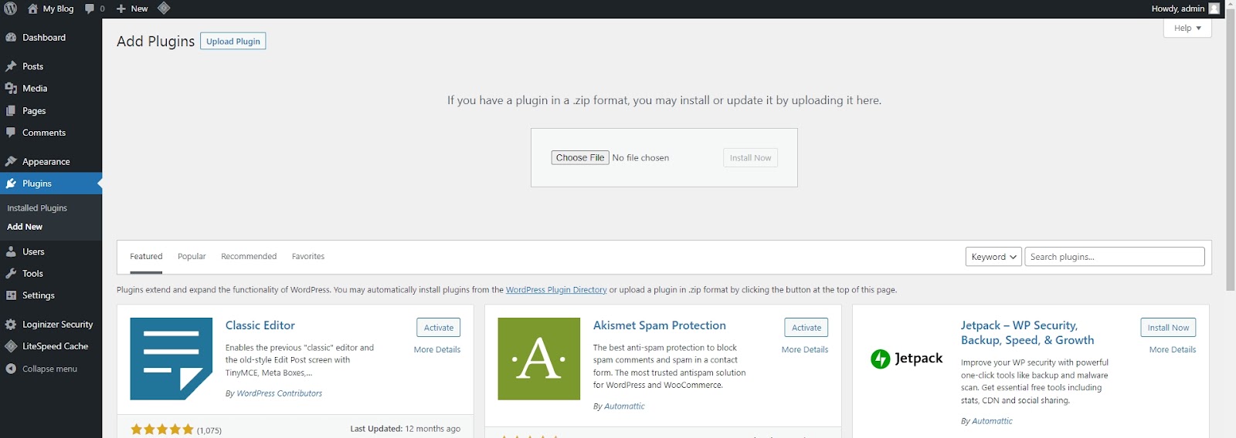This screenshot has height=438, width=1236.
Task: Click the Collapse menu arrow icon
Action: (11, 369)
